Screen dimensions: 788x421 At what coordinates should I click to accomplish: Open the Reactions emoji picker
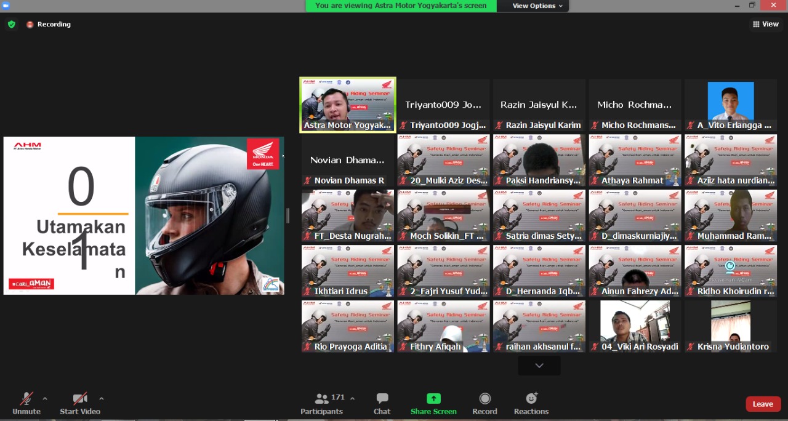[531, 399]
